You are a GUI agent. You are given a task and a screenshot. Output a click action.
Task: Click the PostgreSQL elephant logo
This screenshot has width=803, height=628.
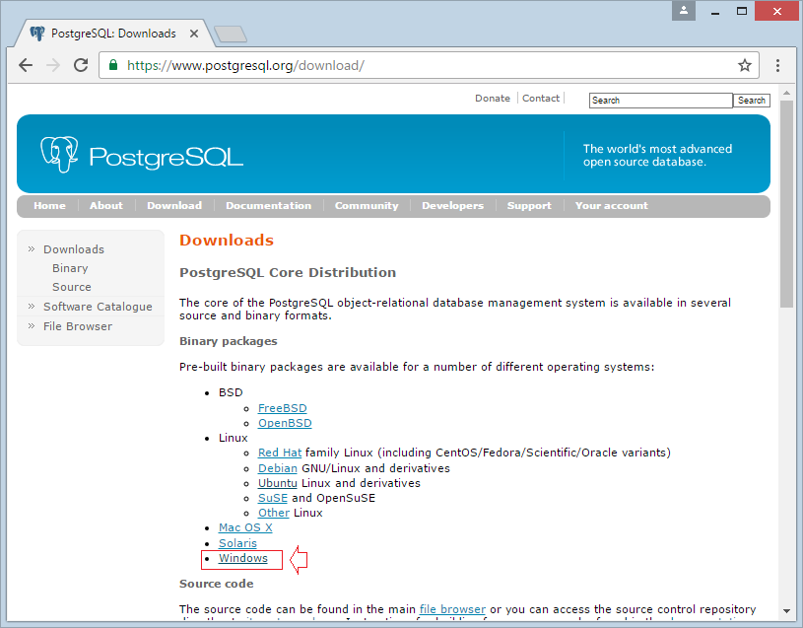pos(59,154)
